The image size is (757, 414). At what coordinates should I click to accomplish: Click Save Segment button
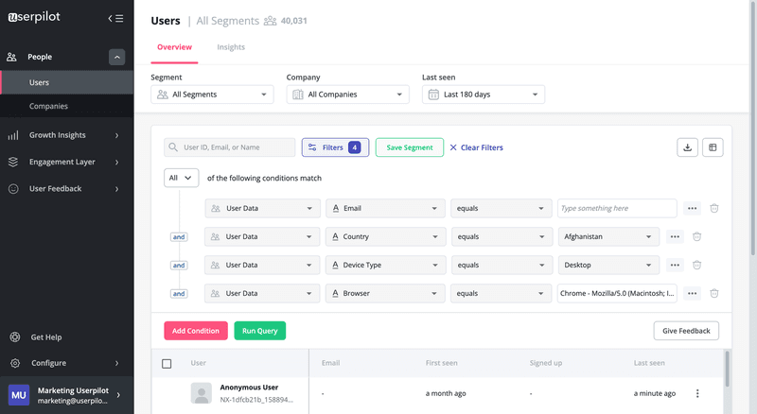tap(410, 147)
